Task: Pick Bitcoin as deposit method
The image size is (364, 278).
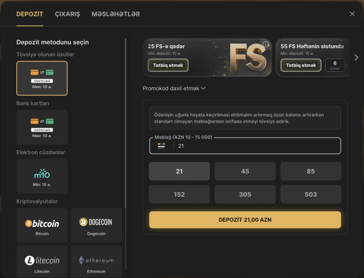Action: (42, 225)
